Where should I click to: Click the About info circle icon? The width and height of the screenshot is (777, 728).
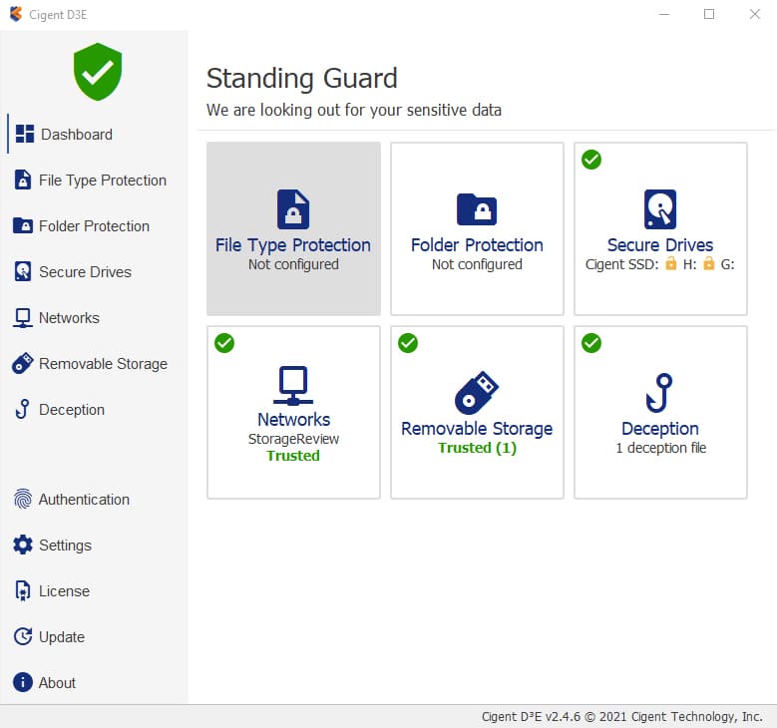click(23, 682)
